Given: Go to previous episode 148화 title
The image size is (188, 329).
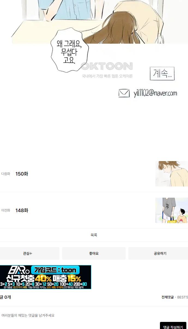Looking at the screenshot, I should coord(22,211).
